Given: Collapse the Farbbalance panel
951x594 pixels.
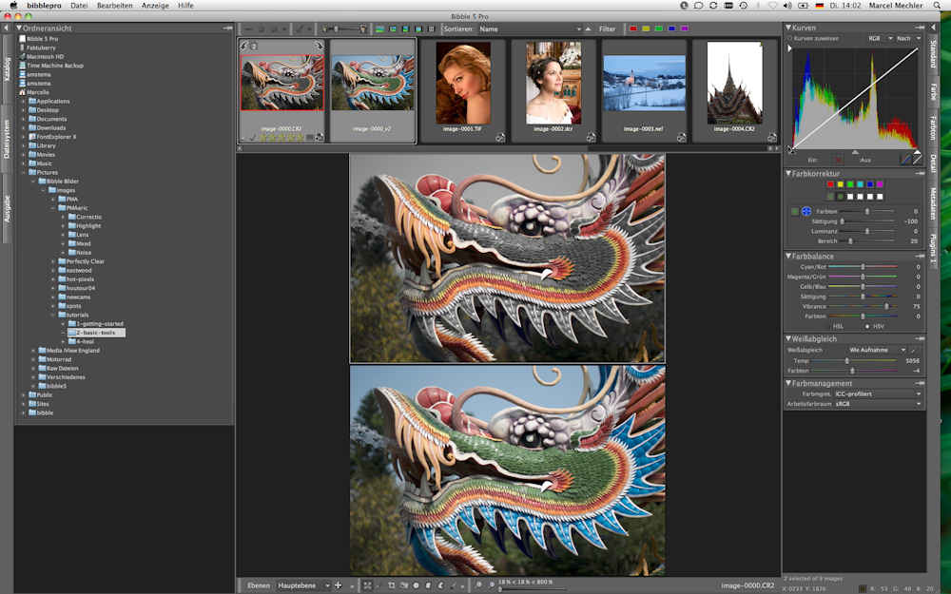Looking at the screenshot, I should (788, 257).
